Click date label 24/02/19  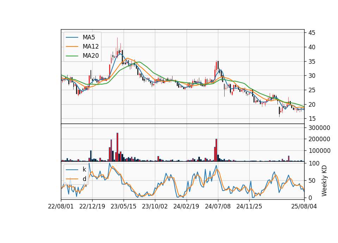pos(186,206)
